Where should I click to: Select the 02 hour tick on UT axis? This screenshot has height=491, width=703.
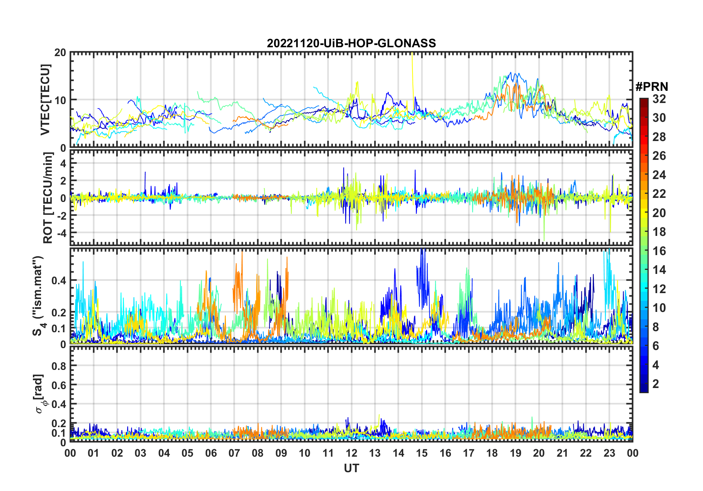click(x=117, y=453)
